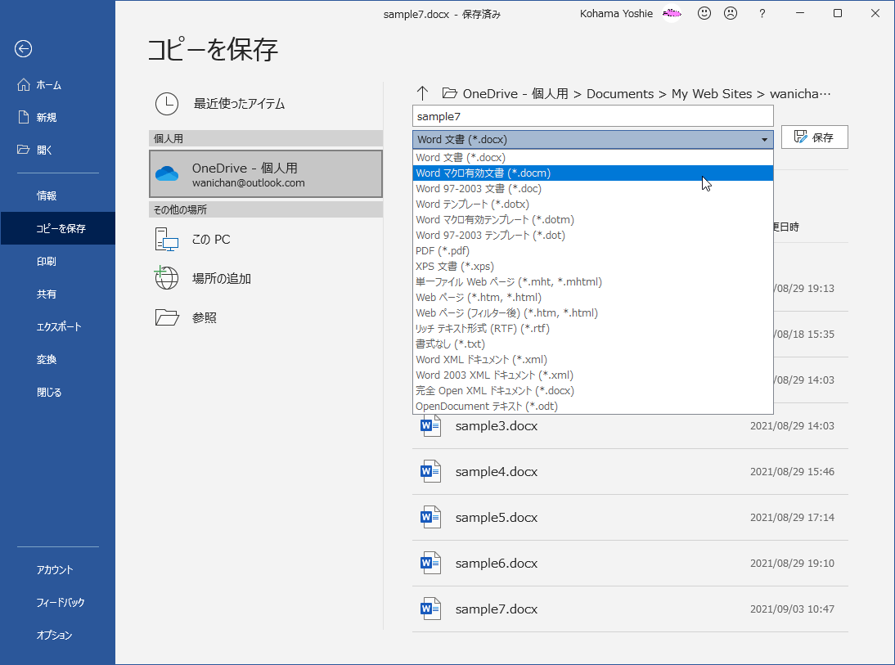
Task: Click the 保存 (Save) button
Action: [815, 137]
